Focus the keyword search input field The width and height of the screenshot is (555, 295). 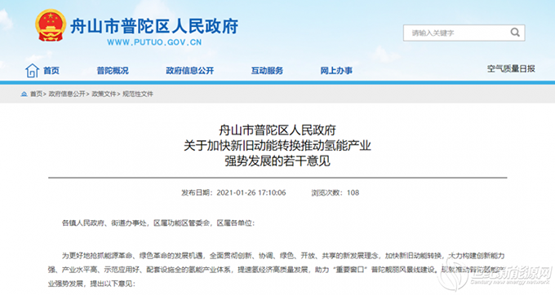tap(464, 33)
